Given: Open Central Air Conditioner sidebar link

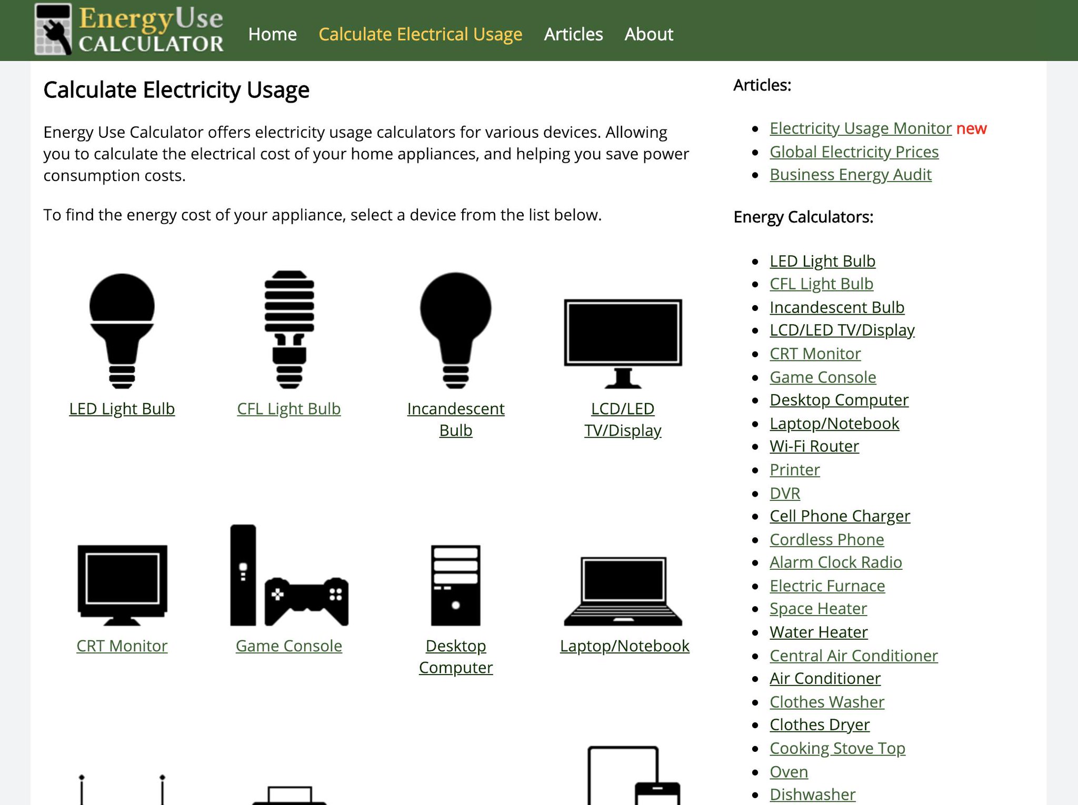Looking at the screenshot, I should (853, 656).
